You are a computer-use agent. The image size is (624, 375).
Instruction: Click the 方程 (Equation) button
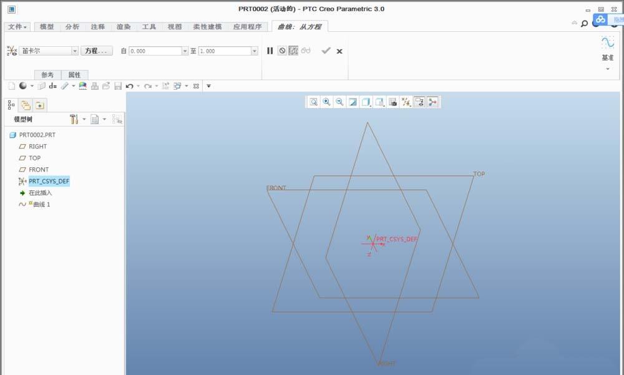(x=96, y=51)
